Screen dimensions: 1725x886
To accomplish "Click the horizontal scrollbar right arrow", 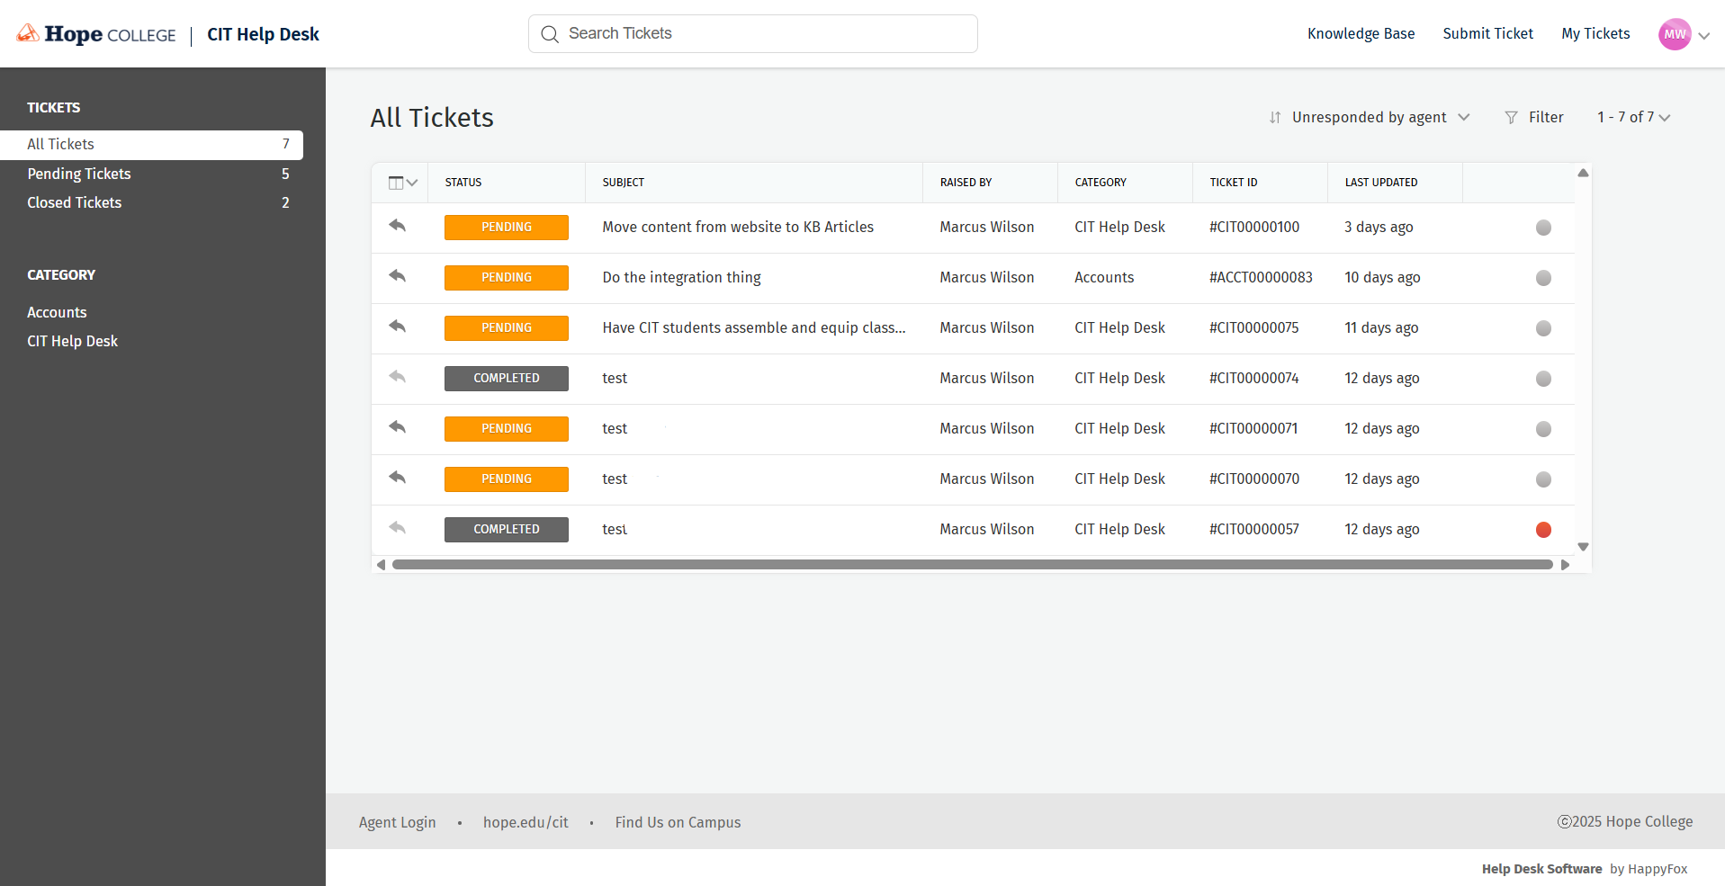I will click(x=1566, y=565).
